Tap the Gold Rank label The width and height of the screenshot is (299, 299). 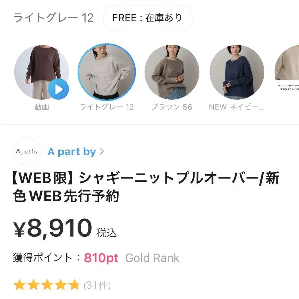[x=152, y=258]
